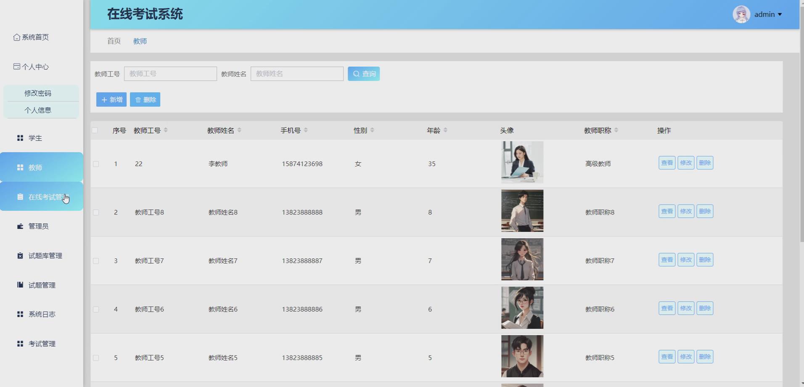
Task: Click 查看 for 教师姓名8 row
Action: (667, 211)
